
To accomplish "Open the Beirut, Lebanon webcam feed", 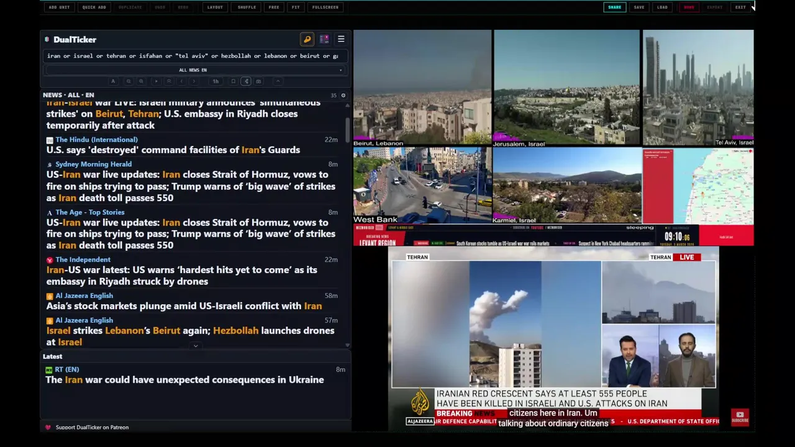I will coord(422,88).
